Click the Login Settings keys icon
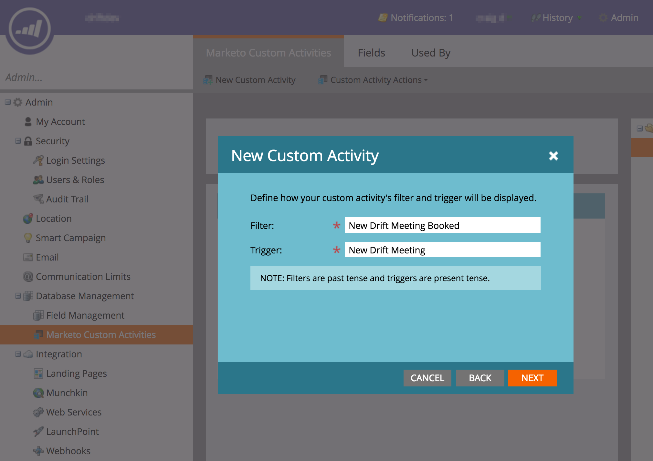The image size is (653, 461). pos(38,160)
